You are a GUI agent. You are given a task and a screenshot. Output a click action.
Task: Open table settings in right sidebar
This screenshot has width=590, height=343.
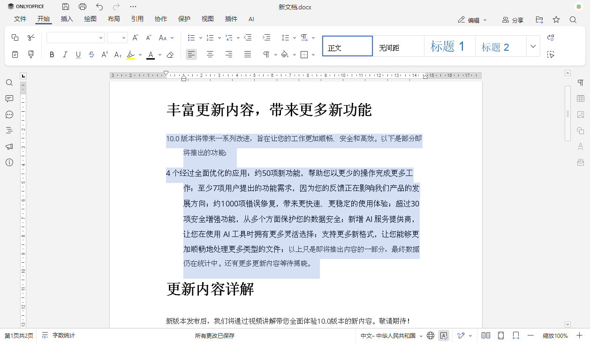tap(581, 99)
